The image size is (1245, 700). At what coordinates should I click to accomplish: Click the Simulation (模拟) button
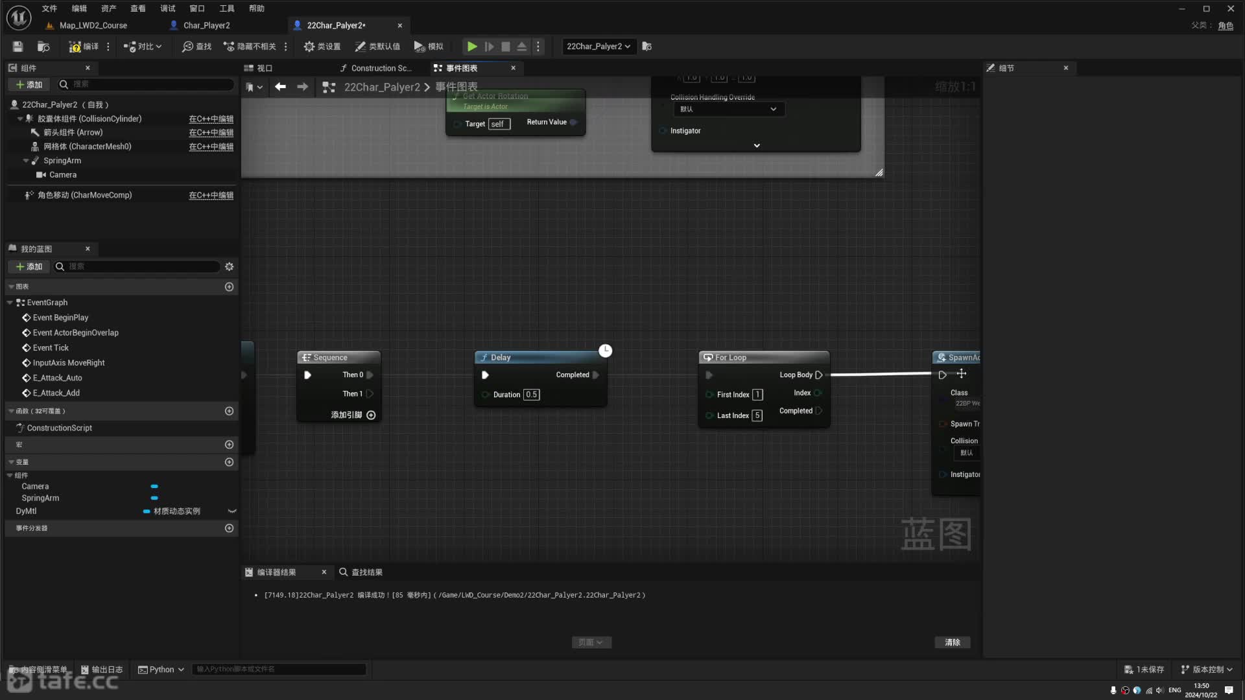click(x=429, y=46)
